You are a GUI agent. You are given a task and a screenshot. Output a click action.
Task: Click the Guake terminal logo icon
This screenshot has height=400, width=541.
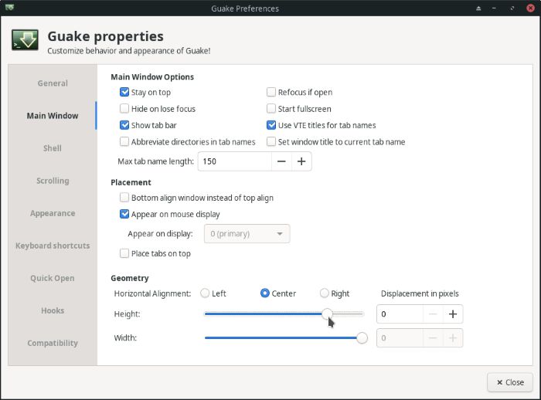pyautogui.click(x=25, y=40)
